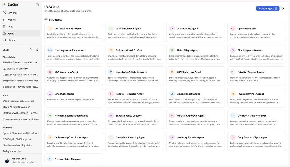Open Support SLA stabilization tracker chat
Image resolution: width=290 pixels, height=167 pixels.
coord(21,81)
